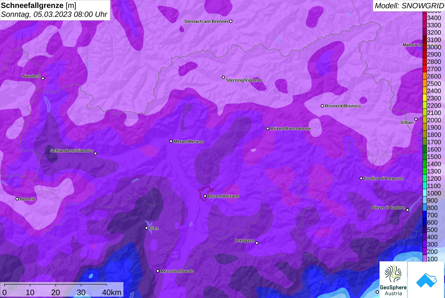This screenshot has height=298, width=445.
Task: Click the Cles location marker dot
Action: point(147,228)
